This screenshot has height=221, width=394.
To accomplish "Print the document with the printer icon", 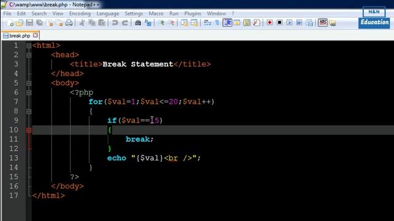I will [69, 23].
